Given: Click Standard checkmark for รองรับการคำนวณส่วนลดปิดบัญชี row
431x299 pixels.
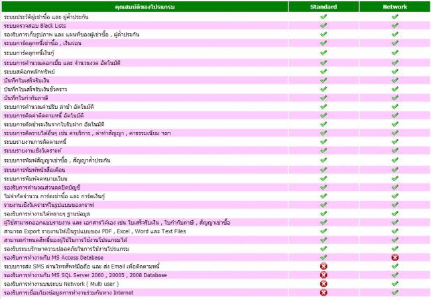Looking at the screenshot, I should [324, 188].
